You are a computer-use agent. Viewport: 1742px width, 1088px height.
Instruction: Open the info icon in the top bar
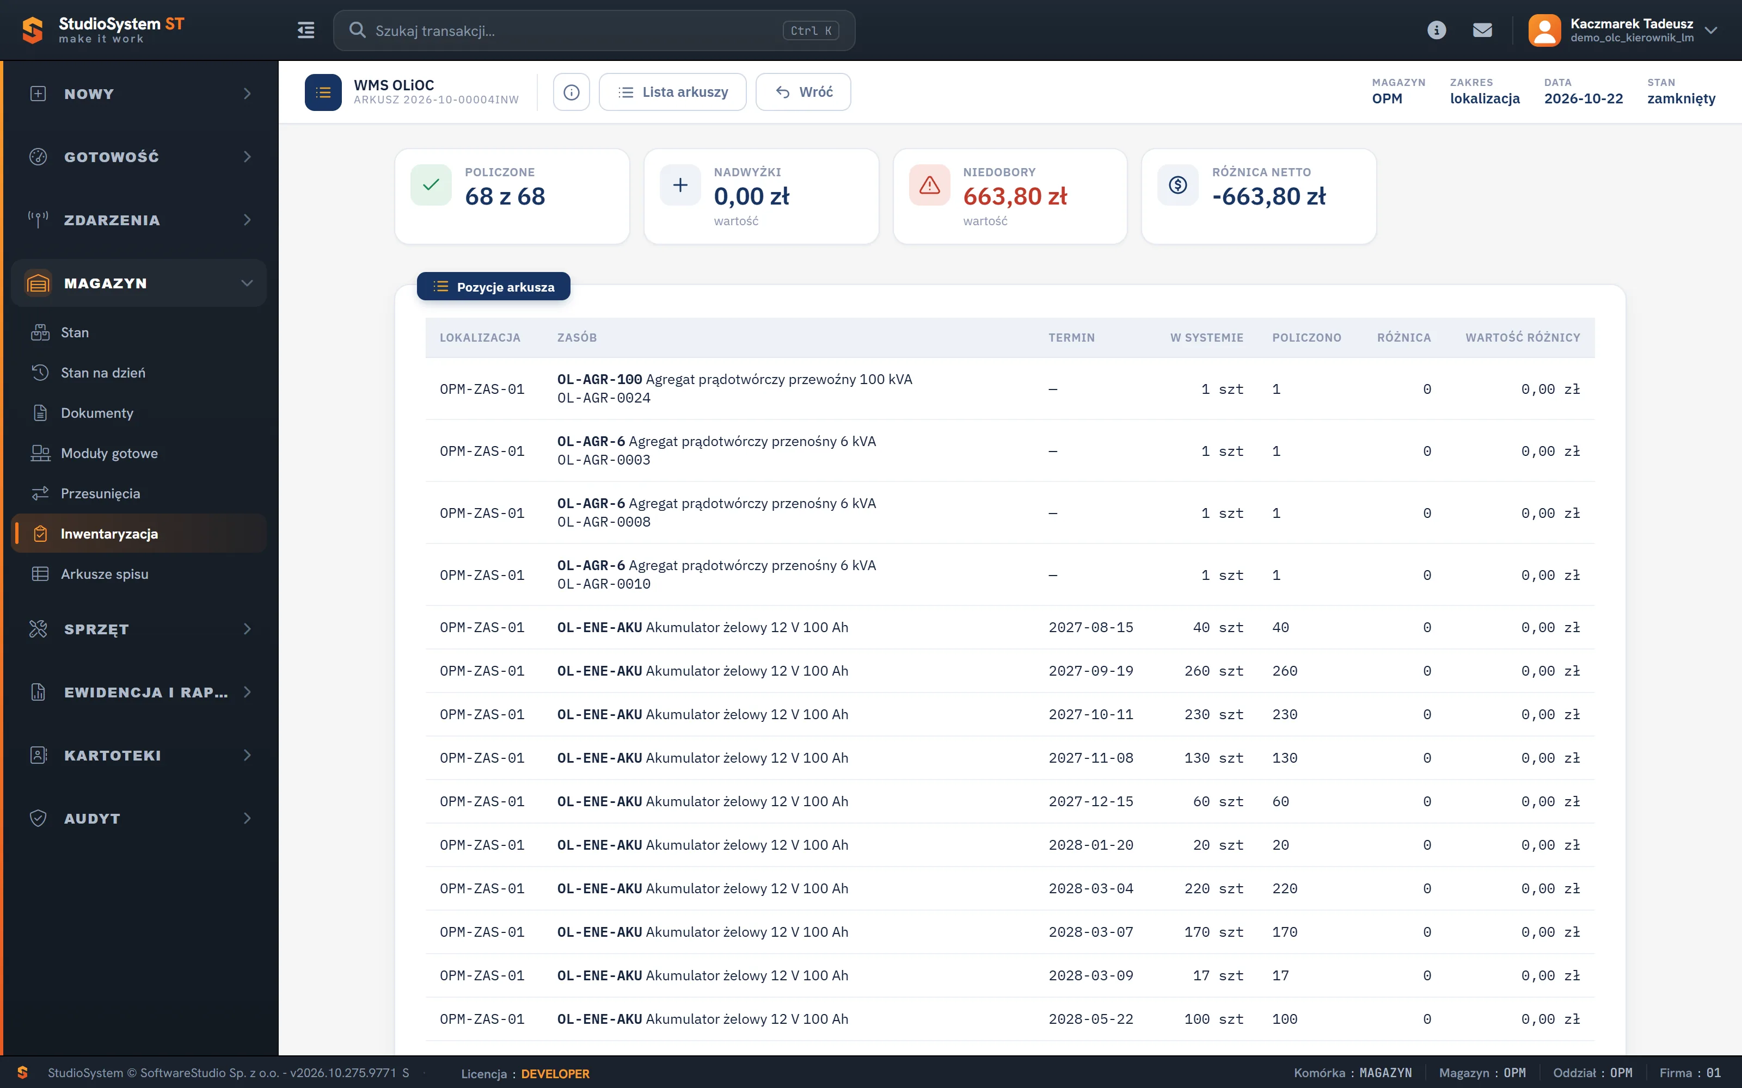pyautogui.click(x=1436, y=30)
